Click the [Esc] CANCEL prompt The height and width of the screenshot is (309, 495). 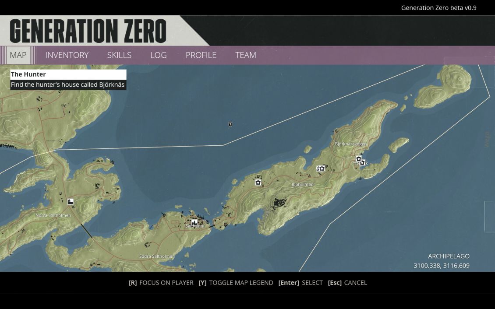[347, 283]
